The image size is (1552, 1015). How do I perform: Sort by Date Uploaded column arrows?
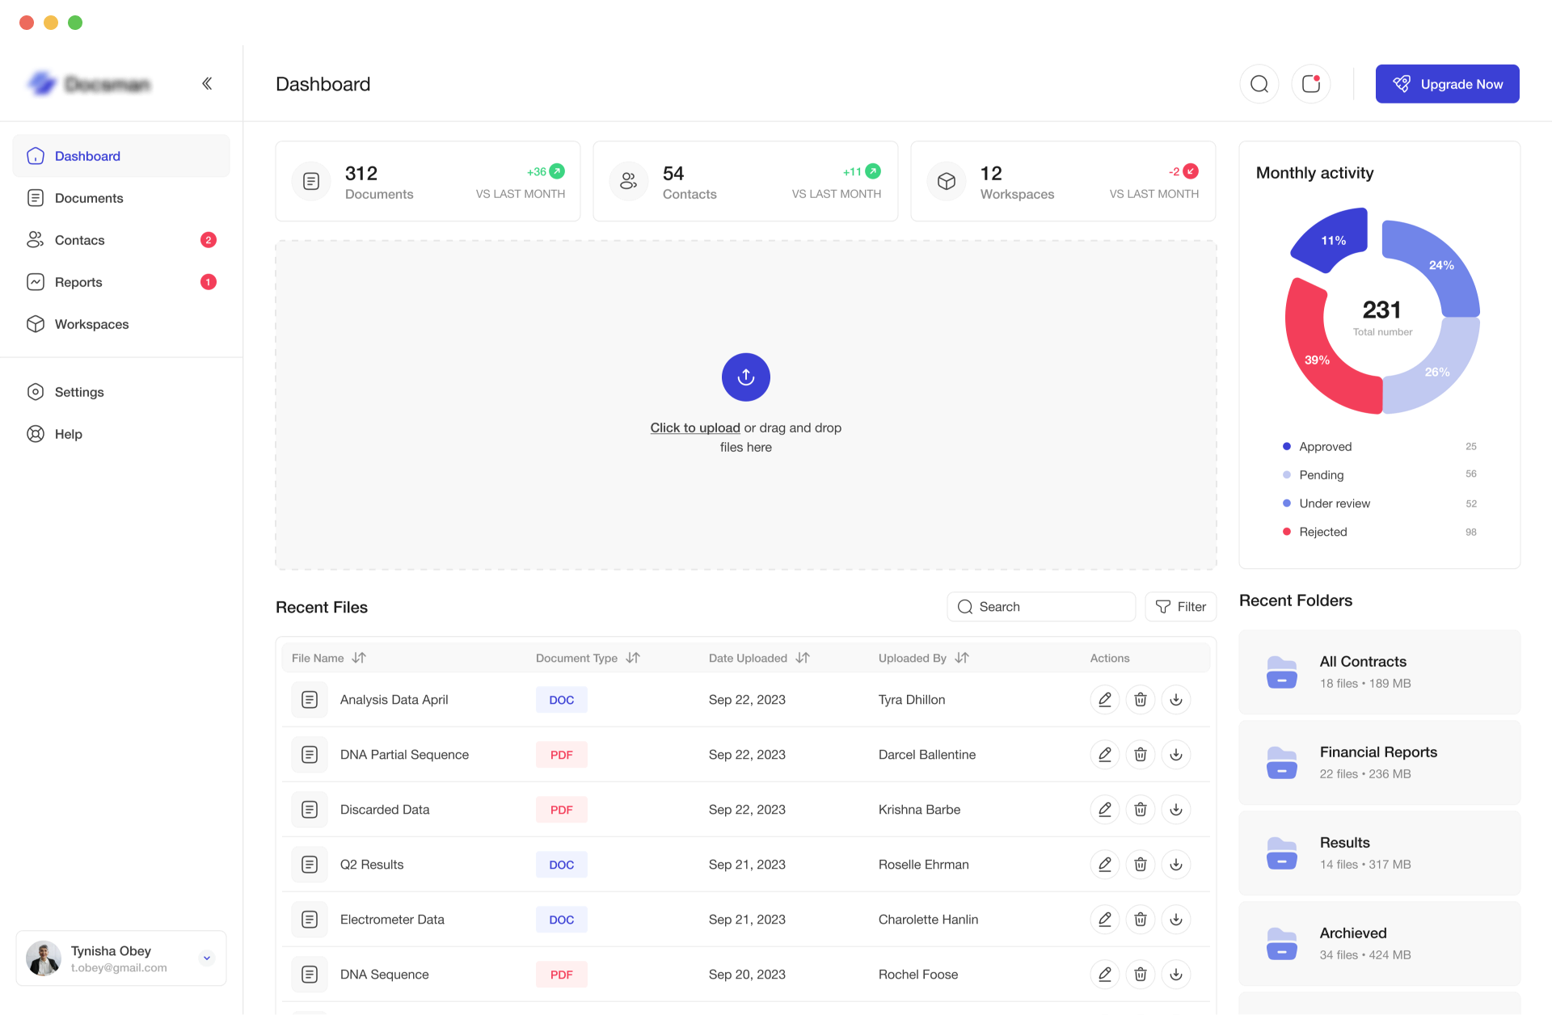[803, 658]
